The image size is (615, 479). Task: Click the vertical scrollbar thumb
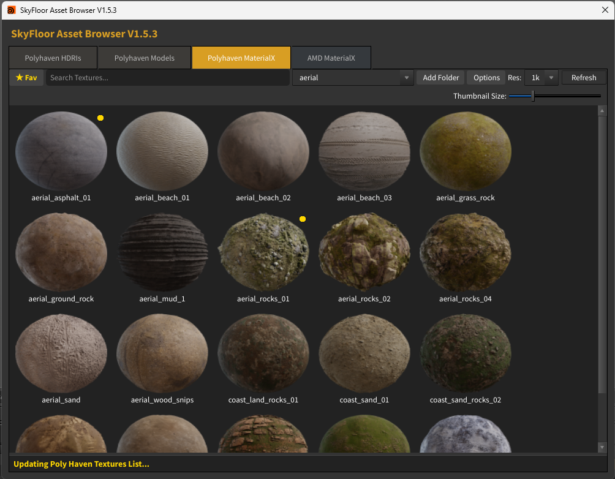point(602,254)
